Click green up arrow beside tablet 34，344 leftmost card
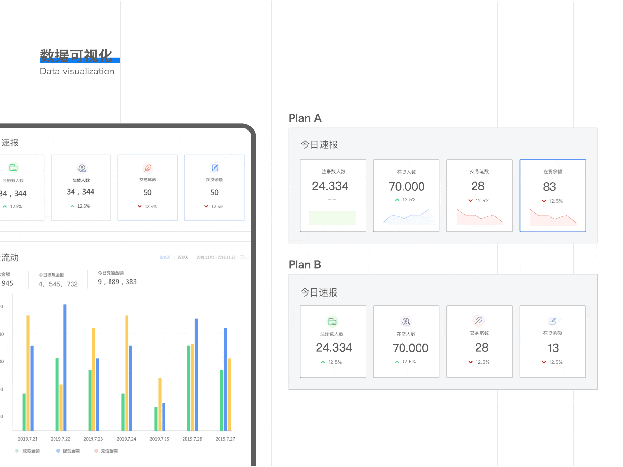The width and height of the screenshot is (623, 467). pyautogui.click(x=5, y=206)
